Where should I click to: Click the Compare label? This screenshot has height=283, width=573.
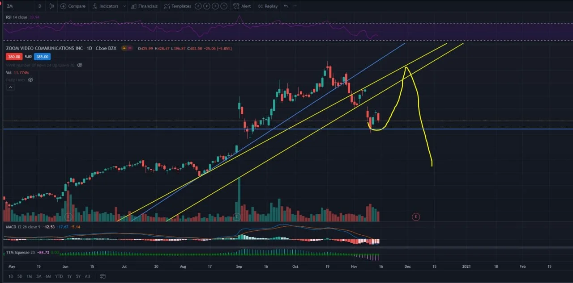[x=77, y=6]
